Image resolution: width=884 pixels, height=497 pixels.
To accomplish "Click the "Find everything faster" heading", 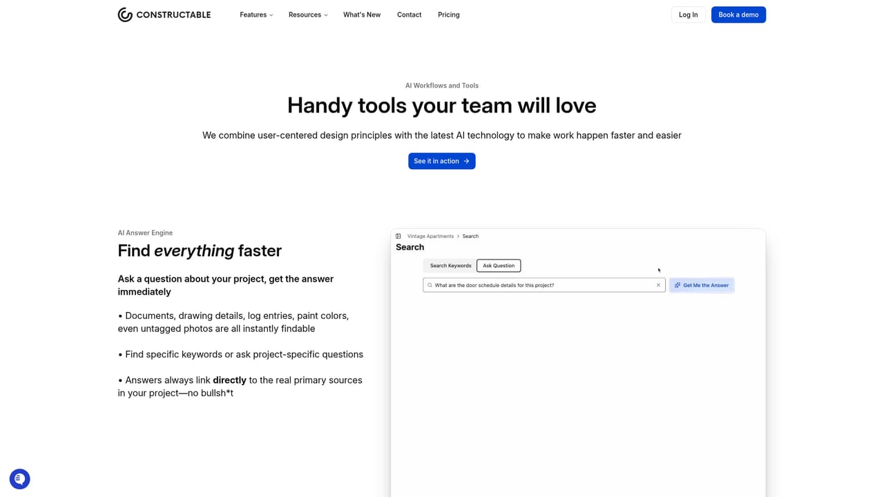I will (200, 251).
